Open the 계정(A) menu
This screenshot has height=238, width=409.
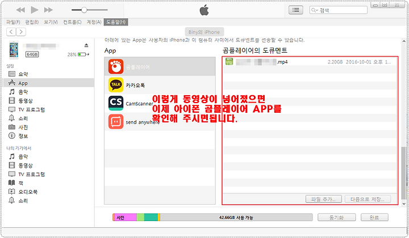[x=94, y=22]
